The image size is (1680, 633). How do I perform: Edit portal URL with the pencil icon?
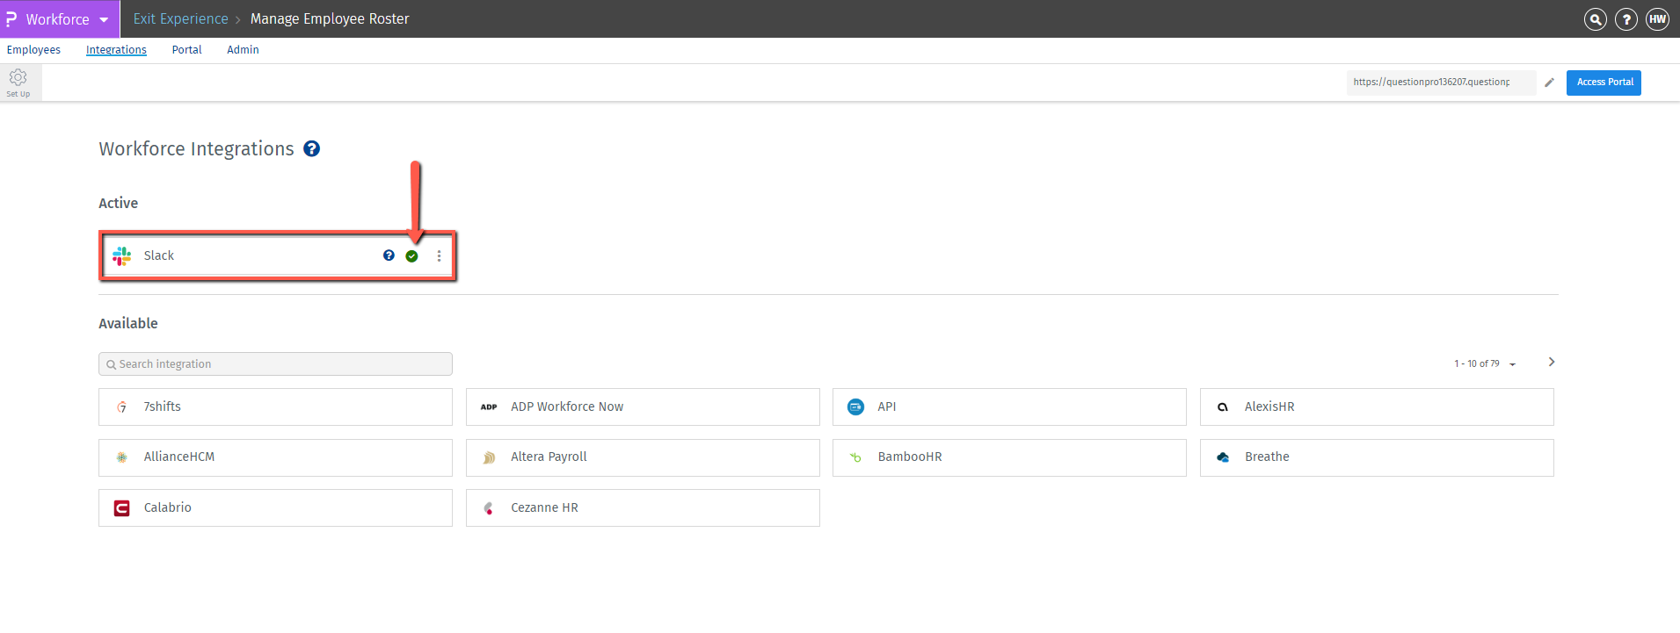pos(1549,83)
